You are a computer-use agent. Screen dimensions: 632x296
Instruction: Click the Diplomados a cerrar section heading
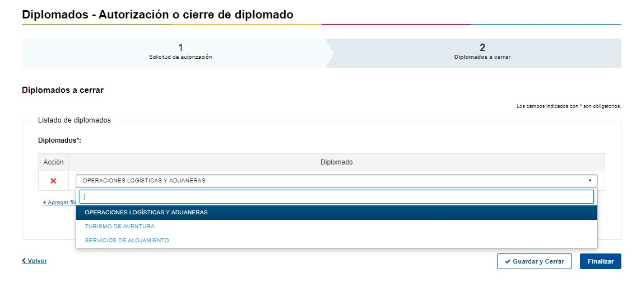[x=63, y=90]
